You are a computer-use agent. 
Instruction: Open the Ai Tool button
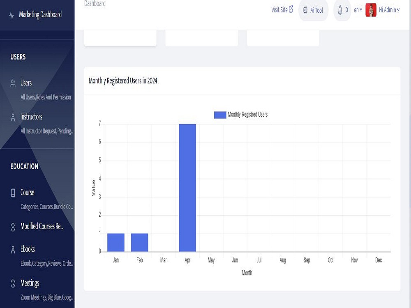click(x=313, y=11)
